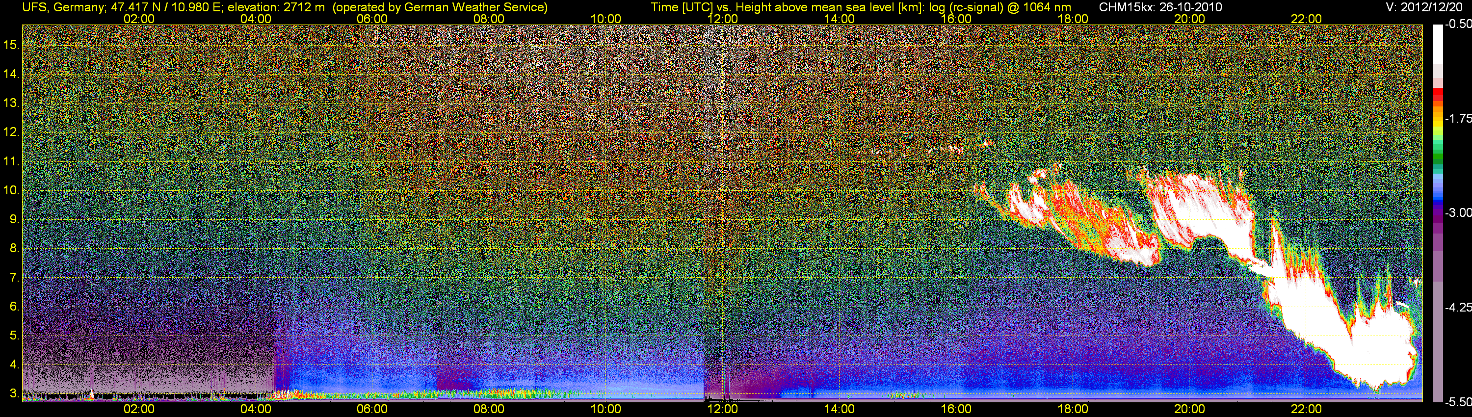Click the text '(operated by German Weather Service)'
1472x417 pixels.
pos(440,7)
